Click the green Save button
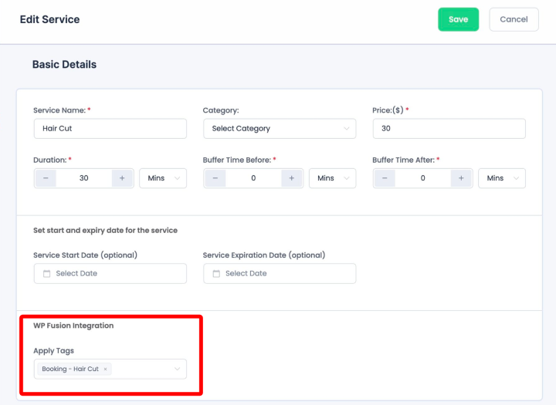 [458, 19]
